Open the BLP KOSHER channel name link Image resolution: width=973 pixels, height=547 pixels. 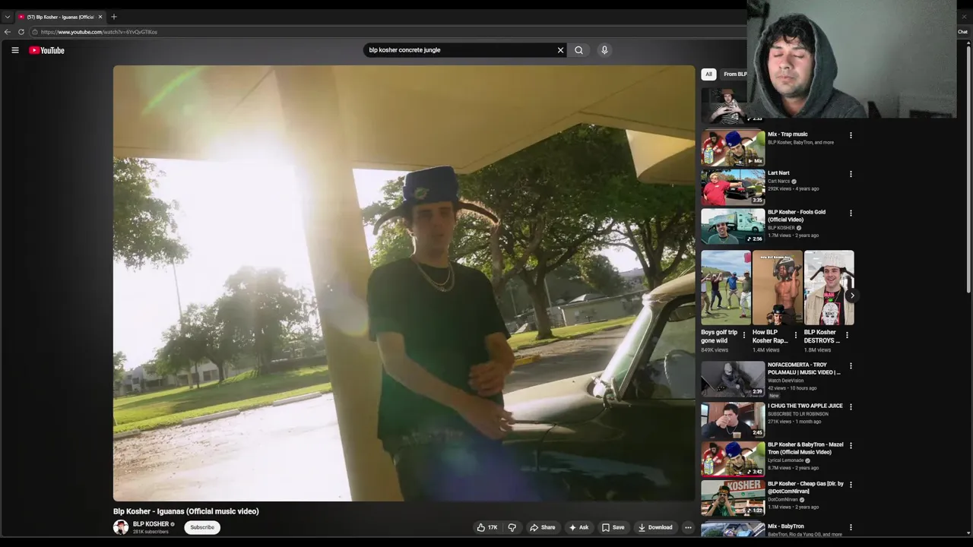pyautogui.click(x=151, y=524)
